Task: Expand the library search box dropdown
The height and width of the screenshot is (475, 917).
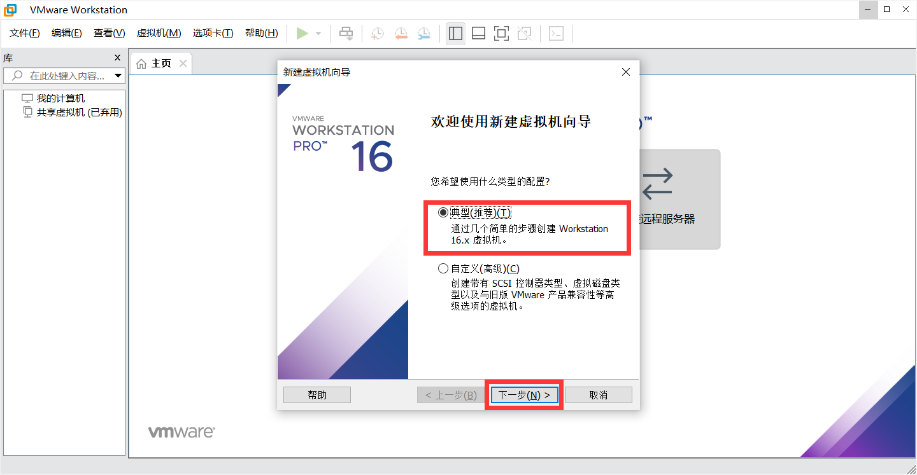Action: tap(118, 75)
